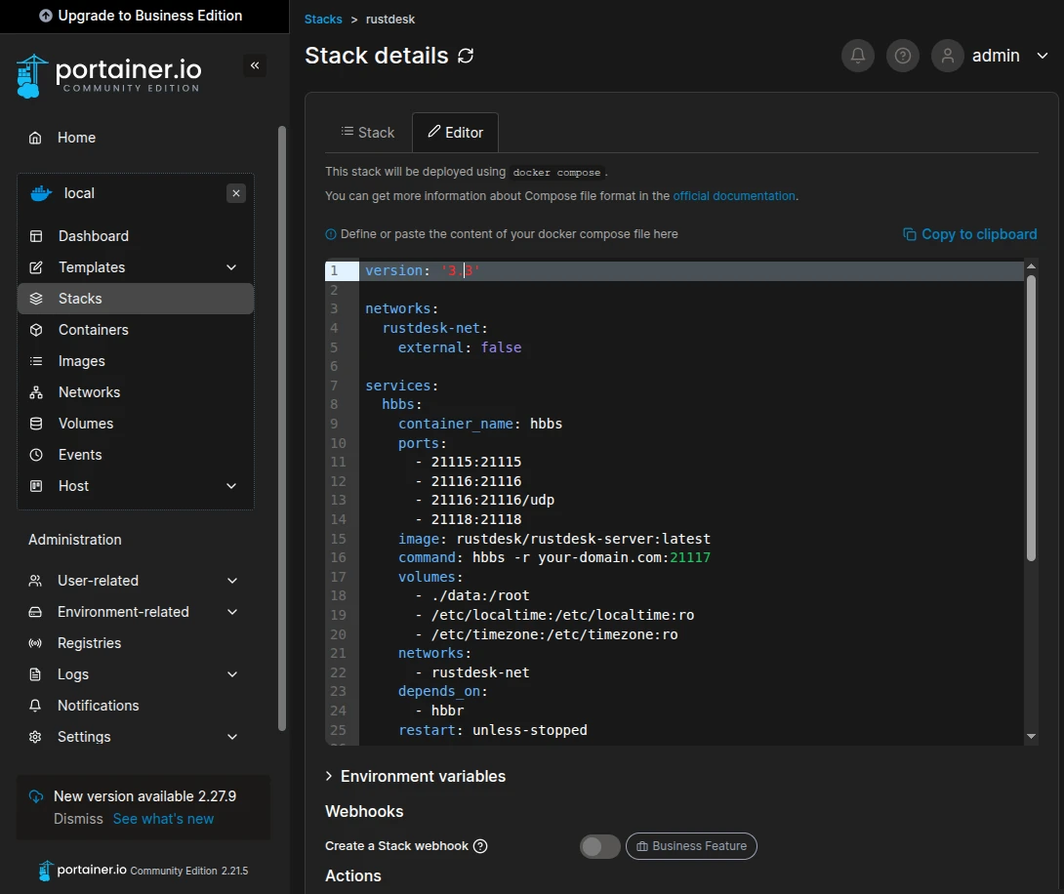Collapse the sidebar with double-chevron icon
This screenshot has width=1064, height=894.
(x=255, y=65)
